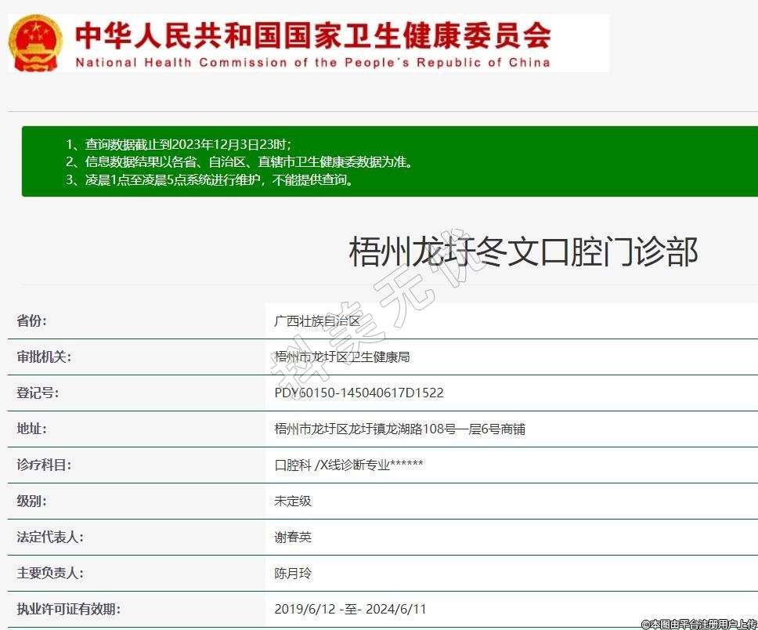Viewport: 758px width, 630px height.
Task: Click the 省份 row label
Action: tap(32, 320)
